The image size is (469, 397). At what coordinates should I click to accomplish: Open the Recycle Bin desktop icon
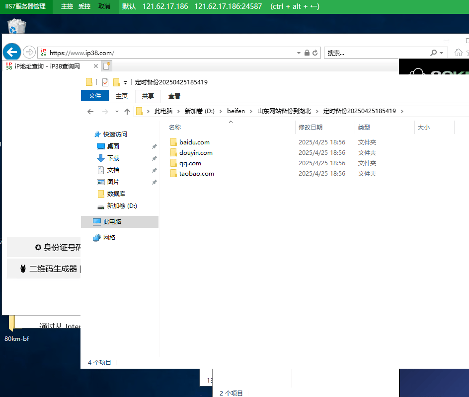(x=16, y=26)
